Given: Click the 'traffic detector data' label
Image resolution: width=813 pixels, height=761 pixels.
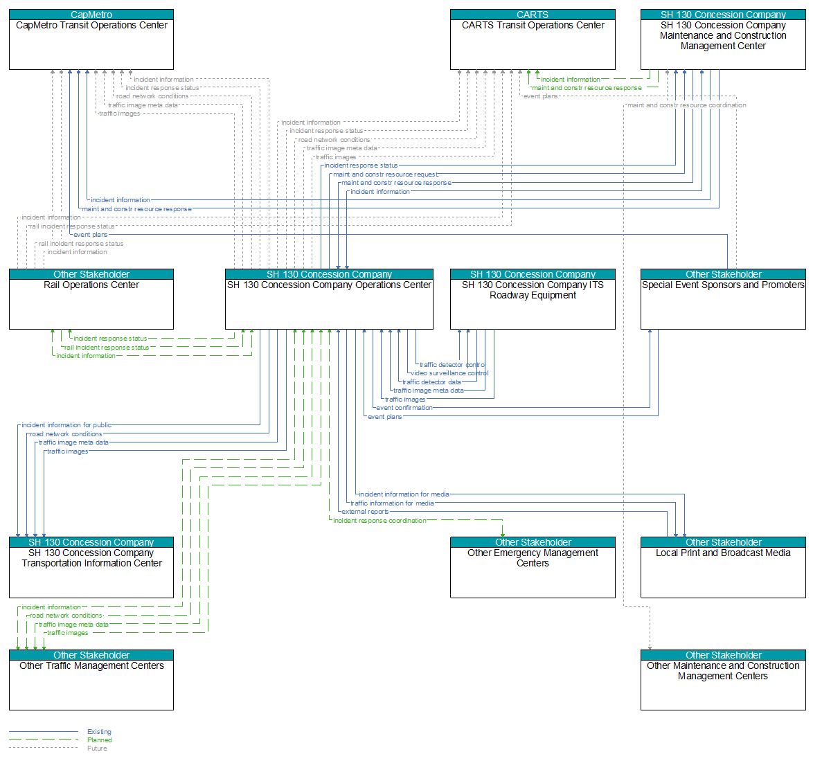Looking at the screenshot, I should (431, 382).
